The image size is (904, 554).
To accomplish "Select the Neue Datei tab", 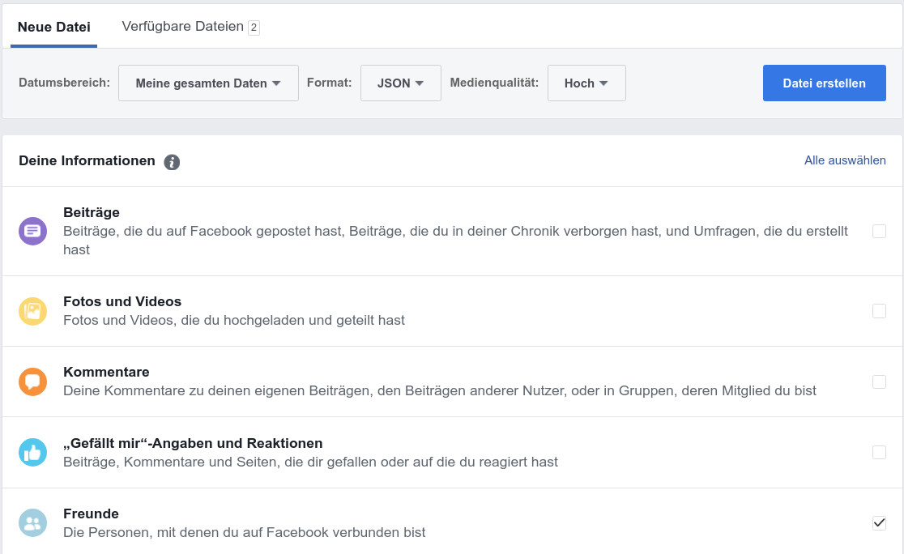I will (54, 28).
